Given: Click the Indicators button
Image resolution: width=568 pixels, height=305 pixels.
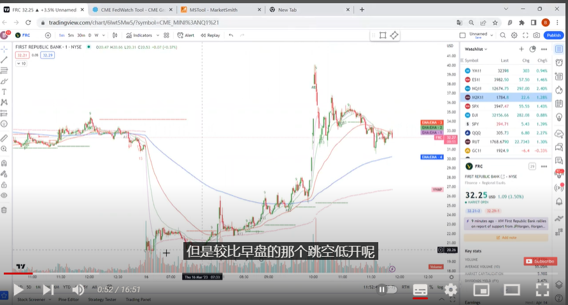Looking at the screenshot, I should click(139, 35).
